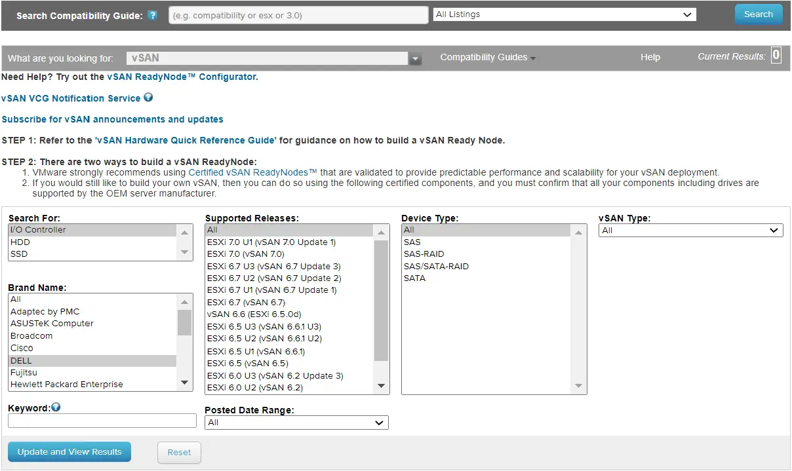Viewport: 792px width, 471px height.
Task: Open the Help menu item
Action: click(x=650, y=58)
